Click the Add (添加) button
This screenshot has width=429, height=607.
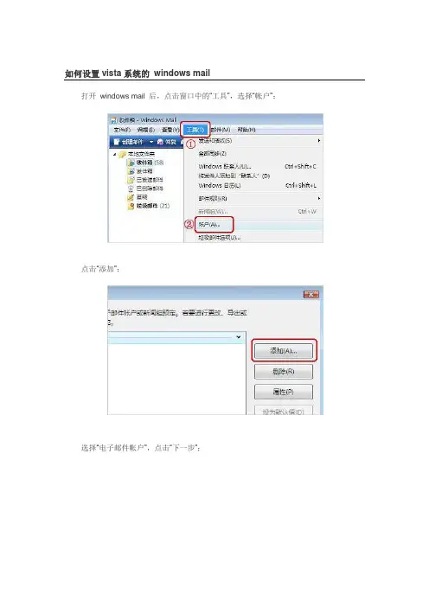click(x=284, y=351)
